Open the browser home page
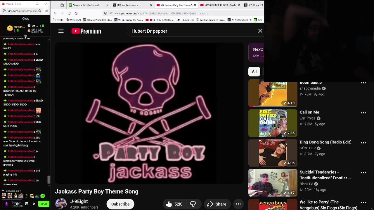 [x=76, y=13]
